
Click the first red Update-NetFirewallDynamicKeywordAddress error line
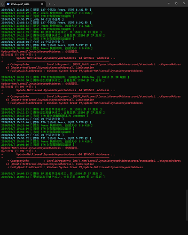coord(40,52)
